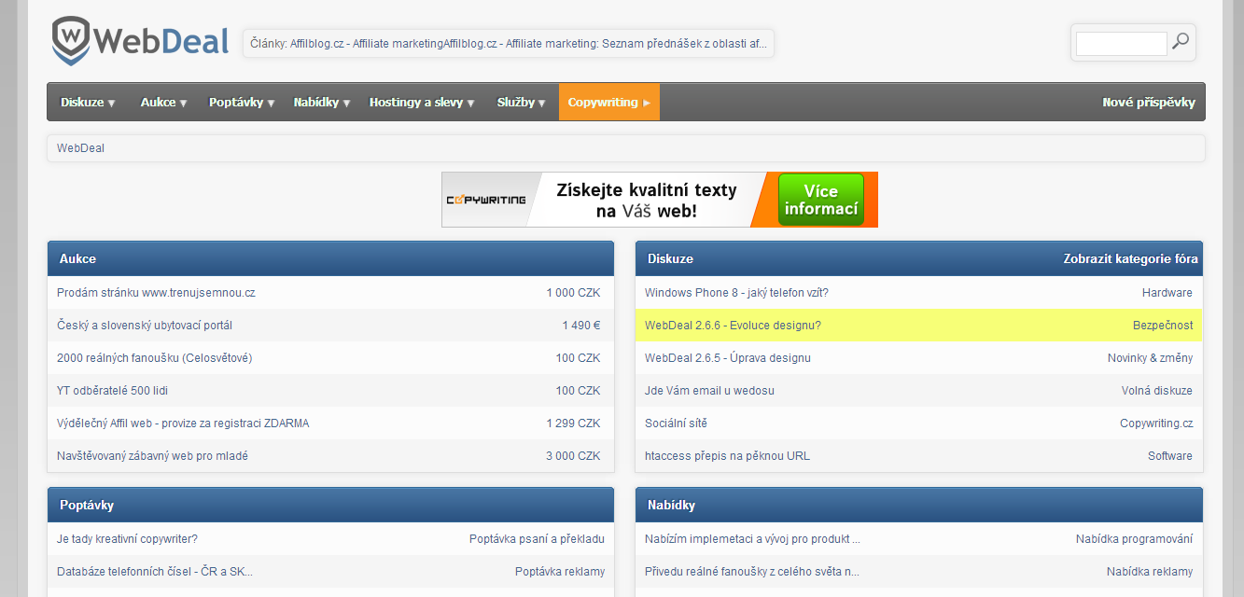Open 2000 reálných fanoušku auction
Screen dimensions: 1244x597
click(x=155, y=358)
